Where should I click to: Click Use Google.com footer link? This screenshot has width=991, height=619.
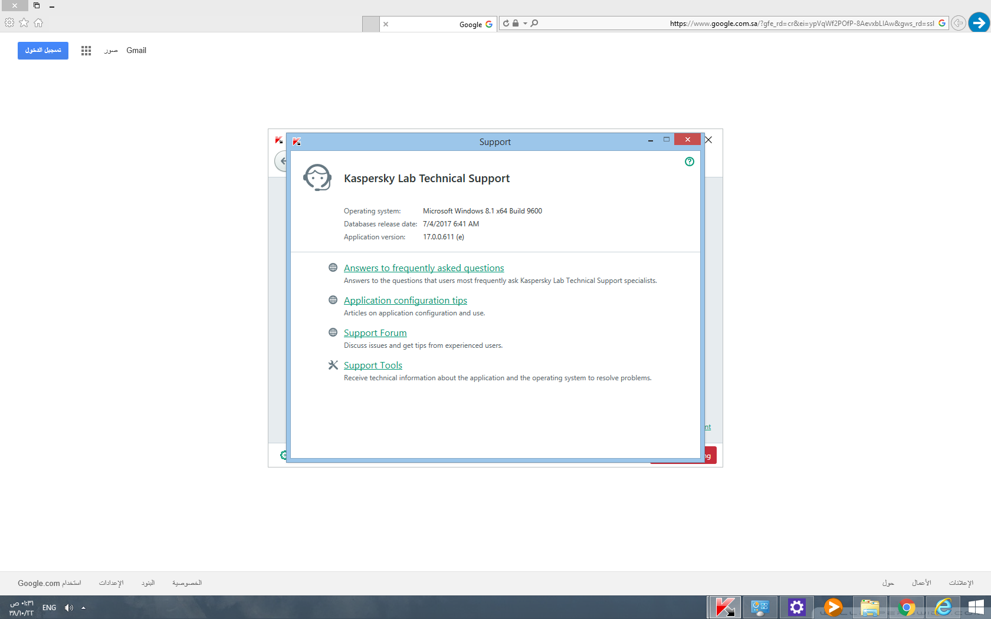[50, 583]
